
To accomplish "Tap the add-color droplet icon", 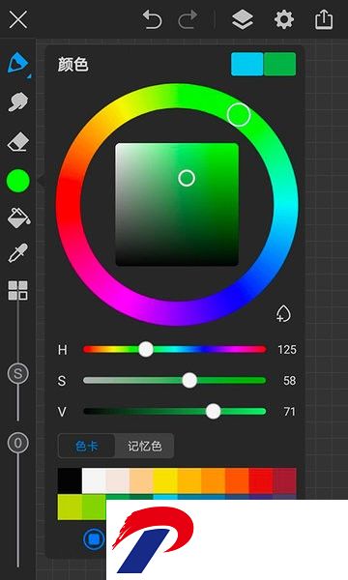I will 283,313.
